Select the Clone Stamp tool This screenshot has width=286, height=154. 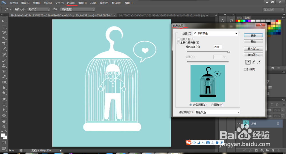[4, 66]
